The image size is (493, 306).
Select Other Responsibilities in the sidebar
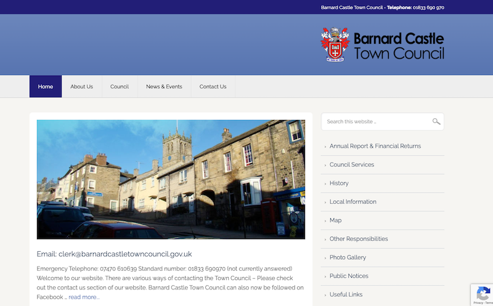359,239
